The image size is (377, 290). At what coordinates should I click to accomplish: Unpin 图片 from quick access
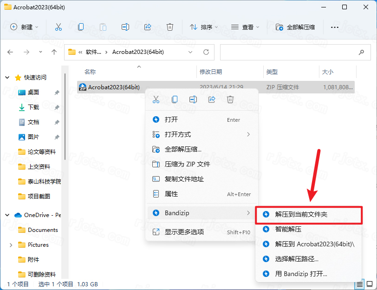pos(57,137)
